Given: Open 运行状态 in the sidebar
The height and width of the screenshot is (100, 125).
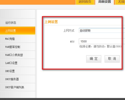Looking at the screenshot, I should pyautogui.click(x=17, y=22).
